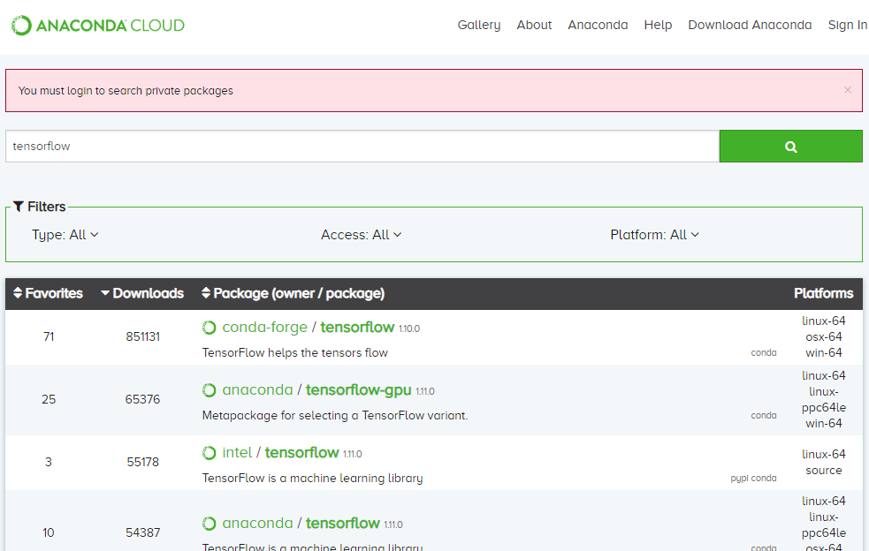Click the anaconda tensorflow-gpu package icon
869x551 pixels.
[209, 390]
